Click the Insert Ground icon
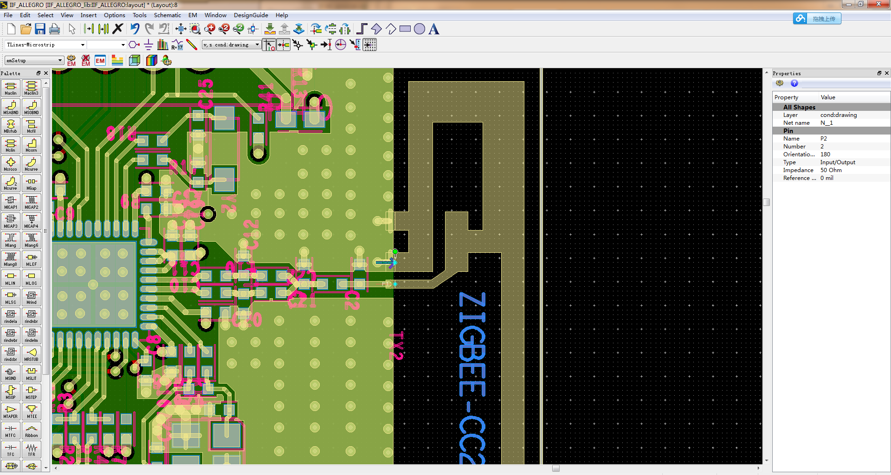This screenshot has width=891, height=475. [x=148, y=45]
